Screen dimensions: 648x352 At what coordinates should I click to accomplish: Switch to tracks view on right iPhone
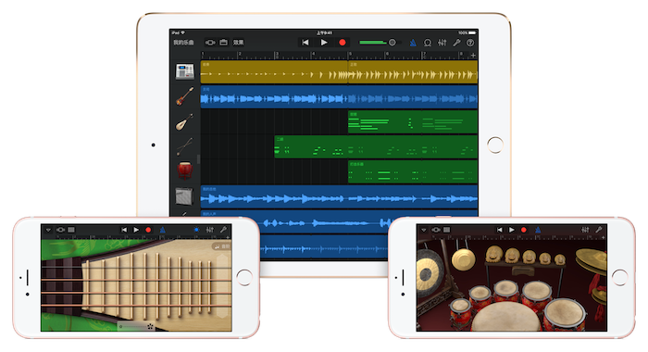[x=446, y=230]
